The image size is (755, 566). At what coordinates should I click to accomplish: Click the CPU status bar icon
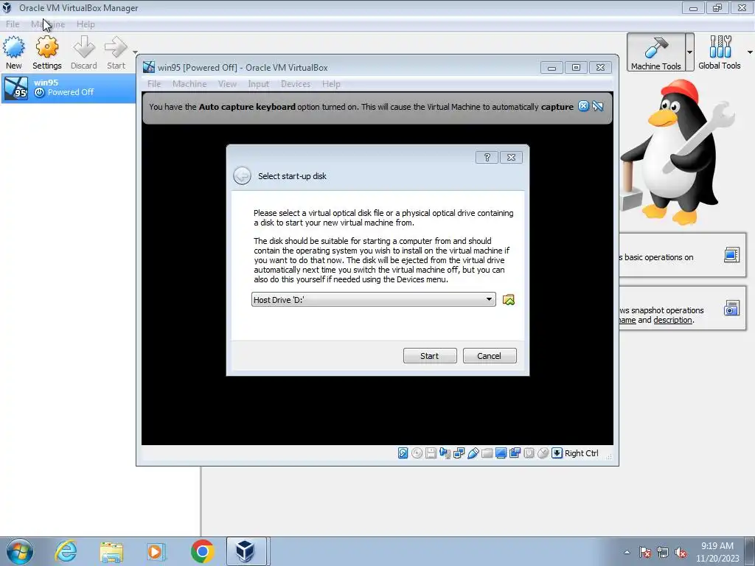pos(529,453)
